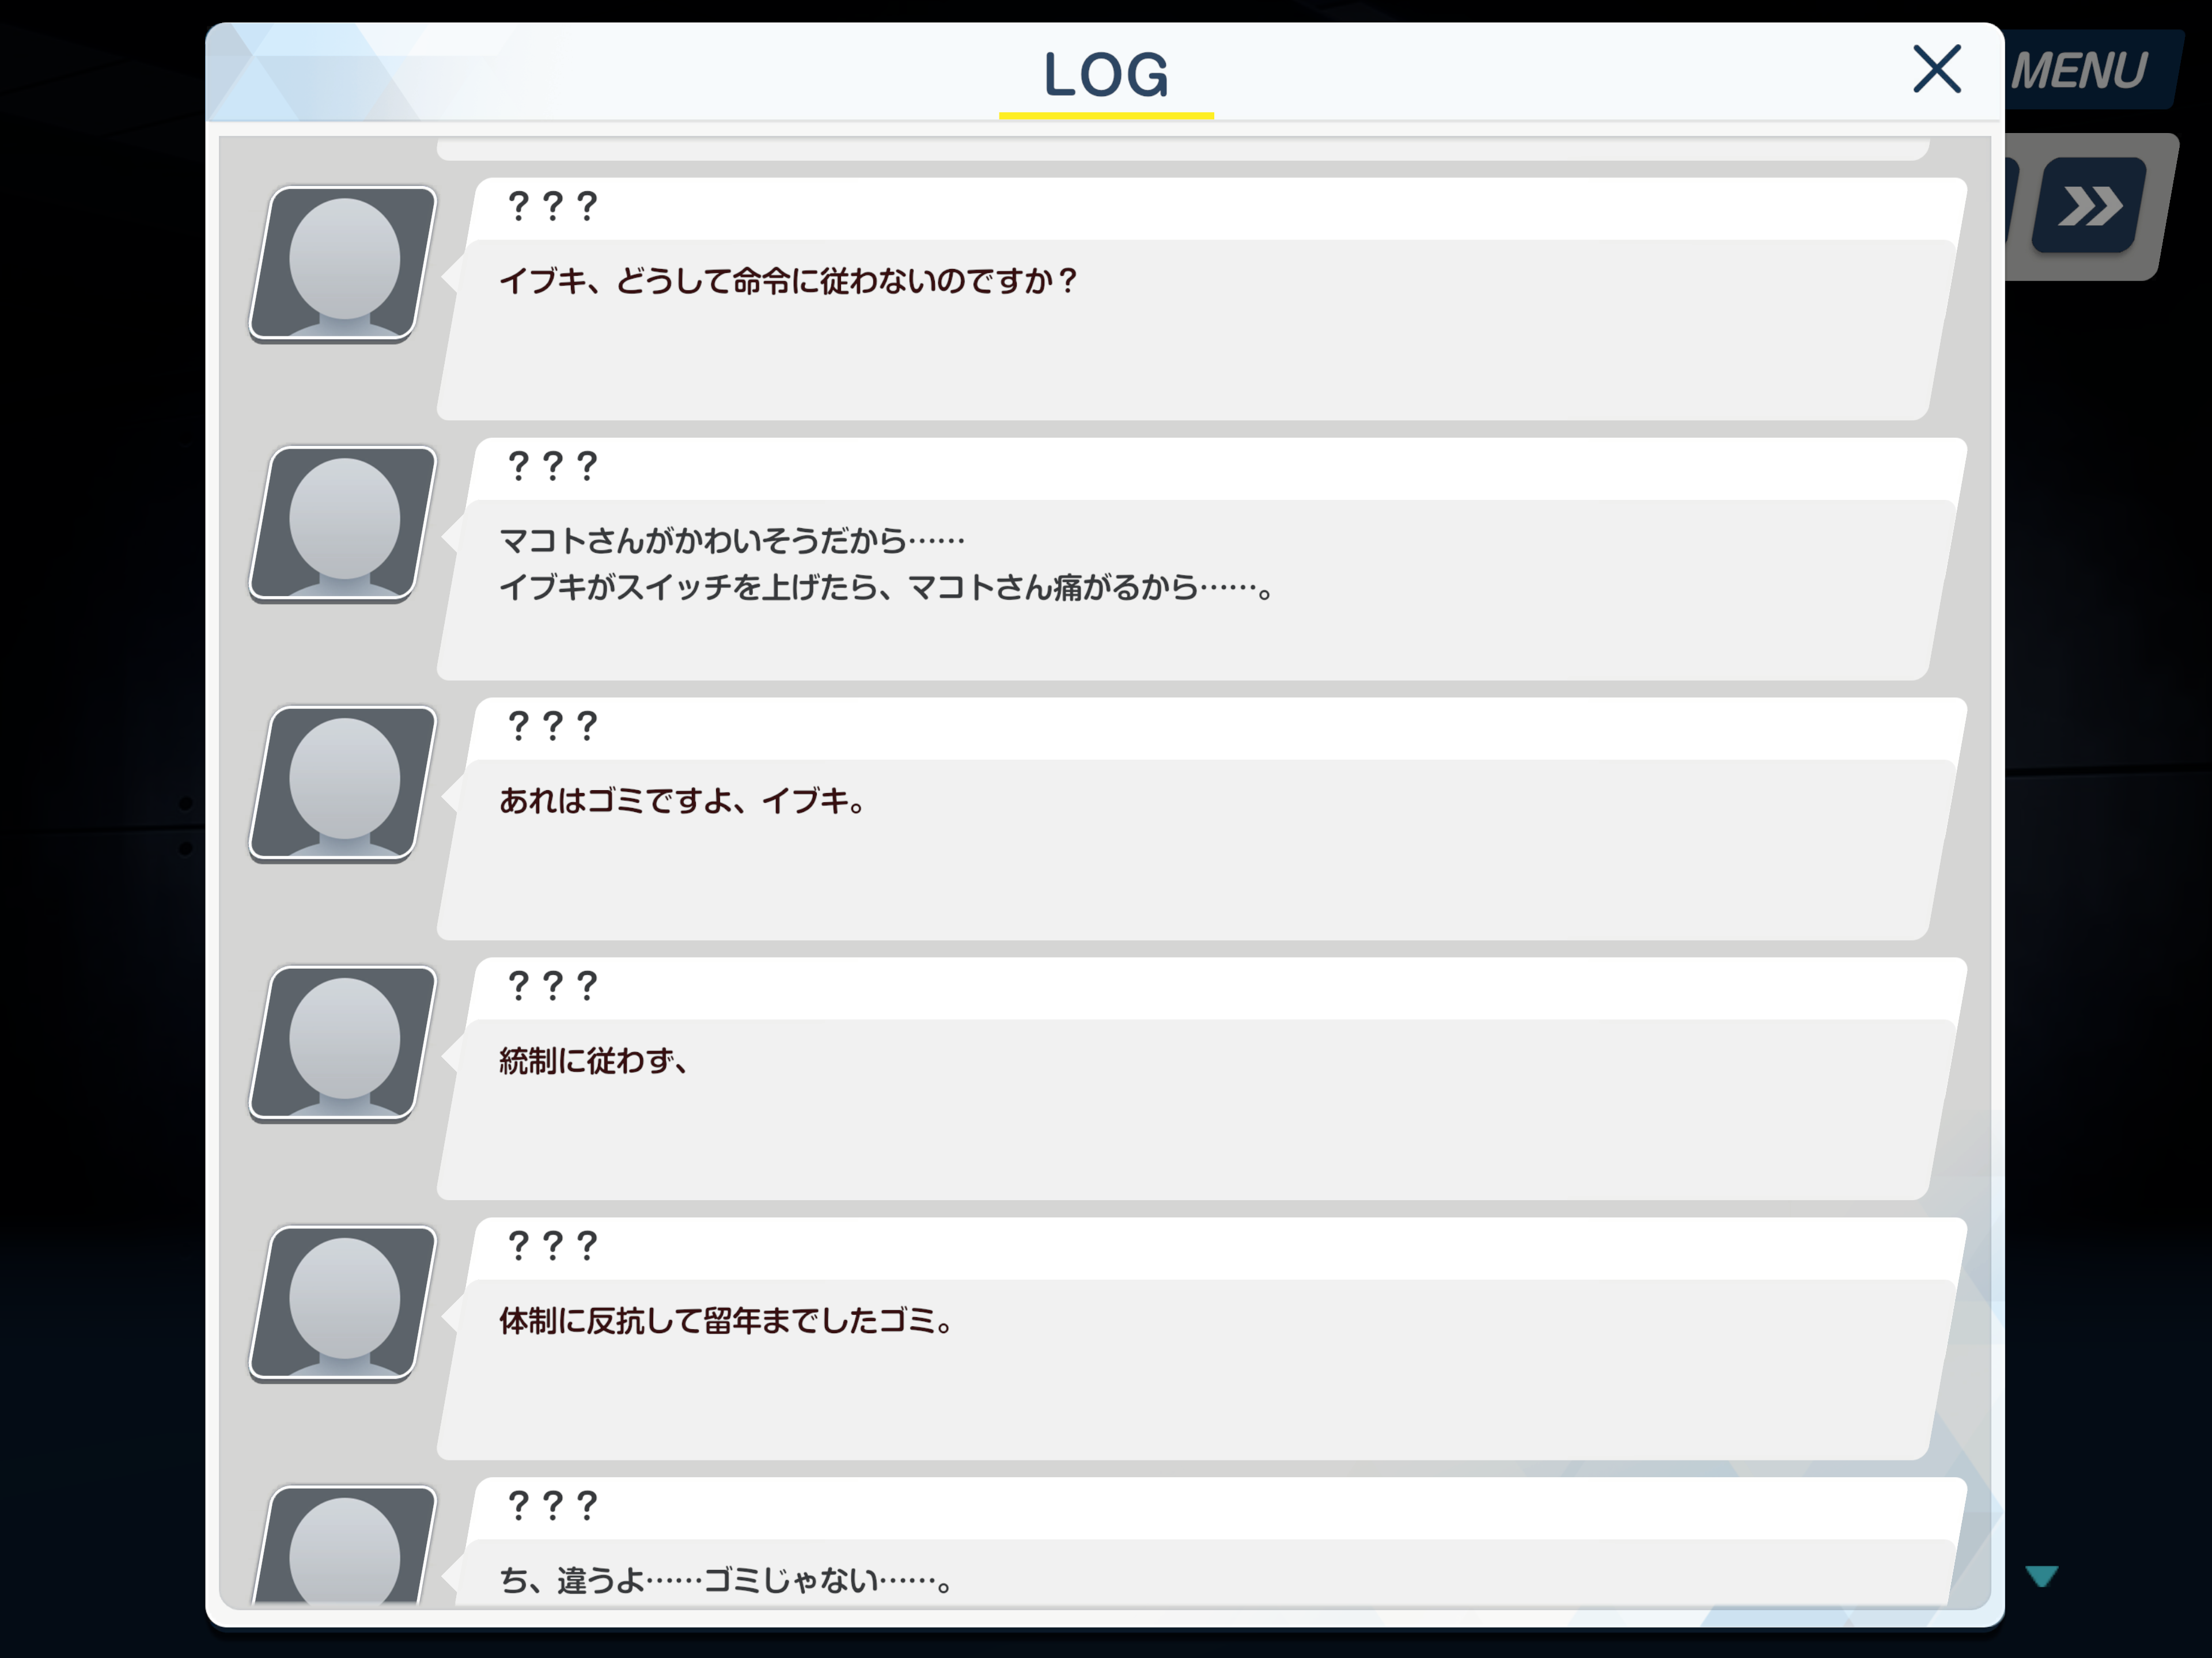Close the LOG window with the X
Viewport: 2212px width, 1658px height.
1936,69
